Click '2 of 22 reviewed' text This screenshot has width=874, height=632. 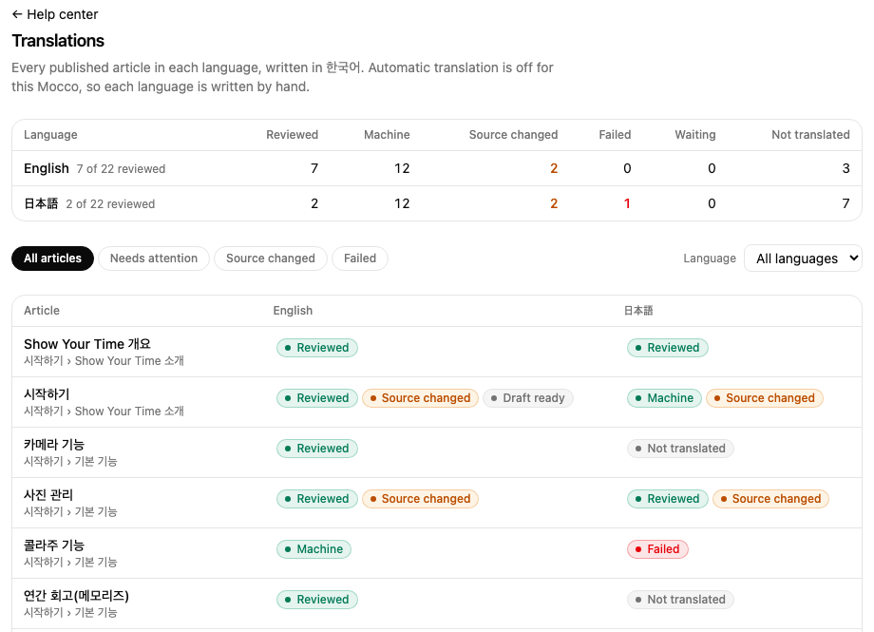[110, 204]
